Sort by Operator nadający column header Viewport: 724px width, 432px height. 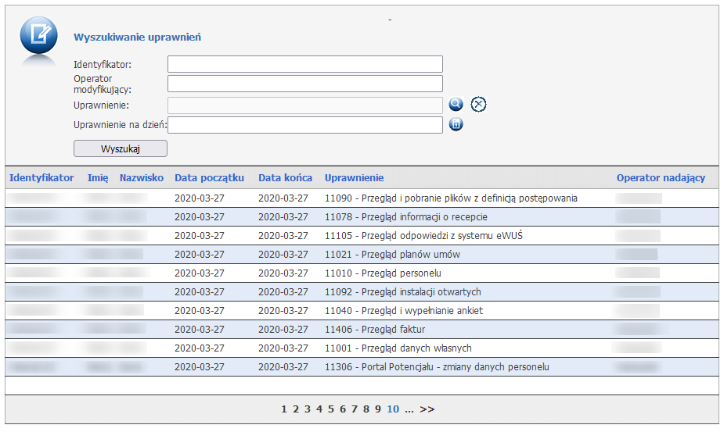coord(661,178)
